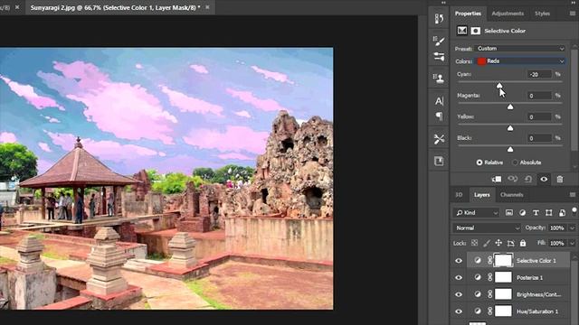579x325 pixels.
Task: Select the Posterize 1 layer name
Action: [529, 277]
